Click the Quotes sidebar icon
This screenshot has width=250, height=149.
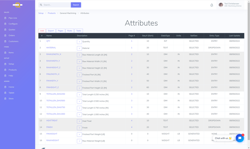tap(5, 30)
